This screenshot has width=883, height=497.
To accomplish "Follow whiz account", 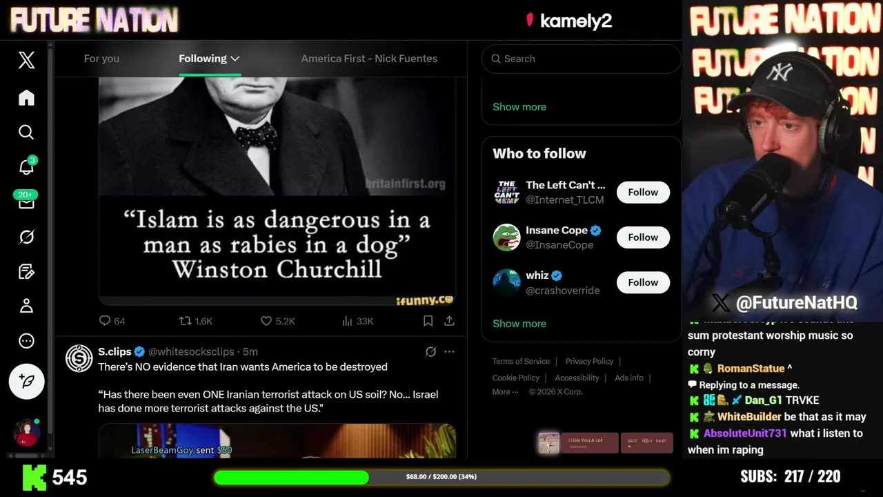I will pyautogui.click(x=643, y=282).
